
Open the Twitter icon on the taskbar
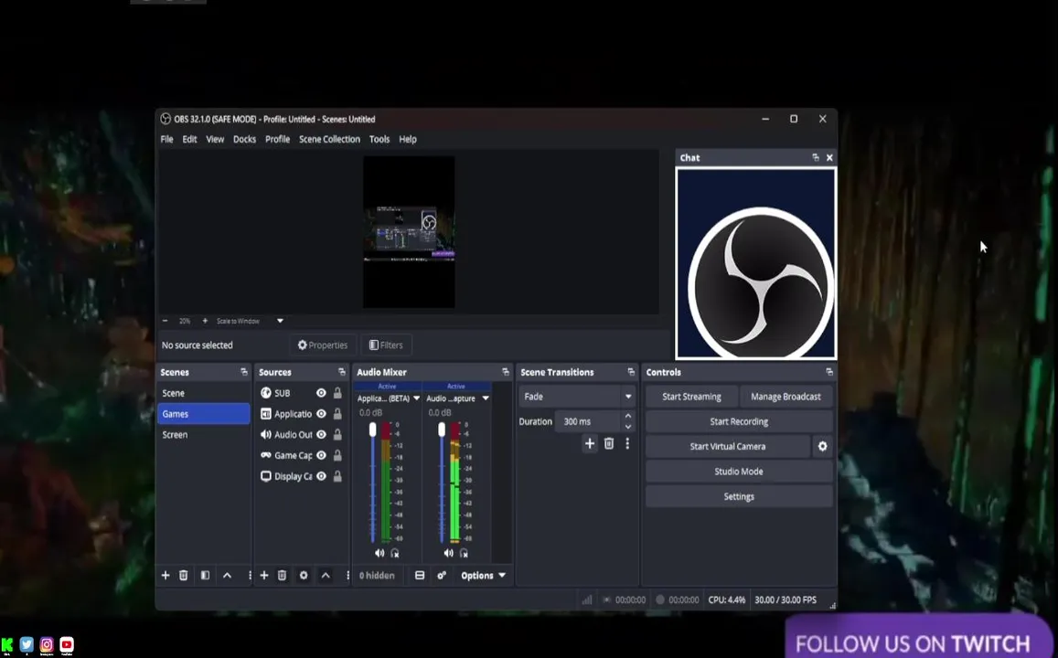[x=27, y=644]
